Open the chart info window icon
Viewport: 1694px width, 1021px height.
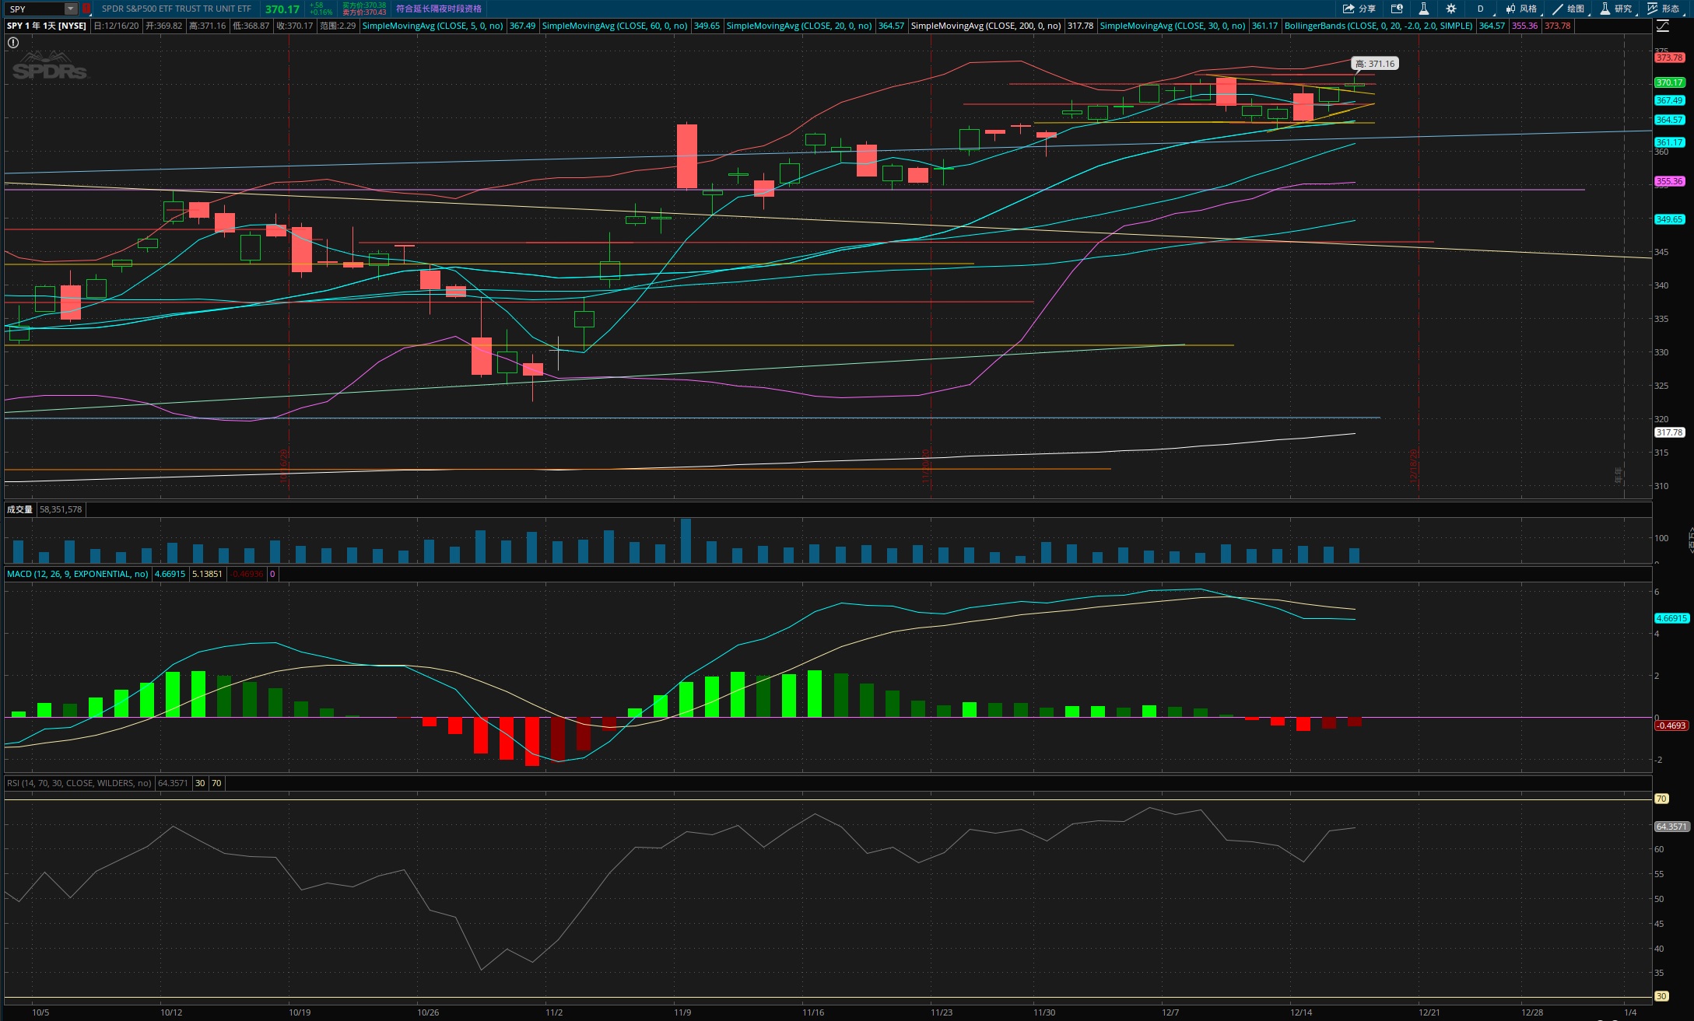pos(1397,9)
